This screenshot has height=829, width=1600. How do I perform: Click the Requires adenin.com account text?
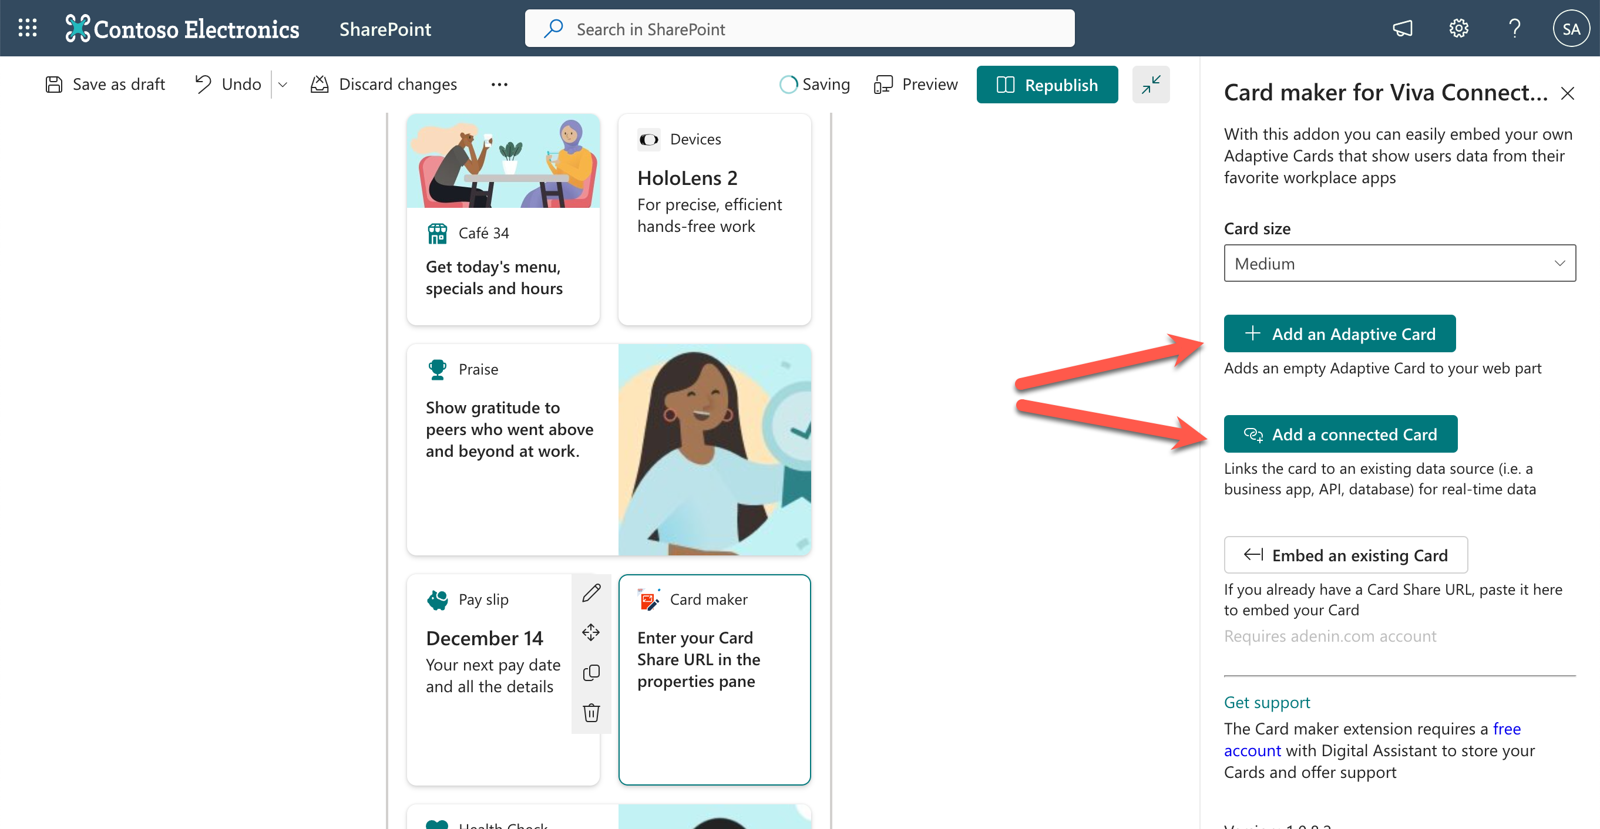[1330, 636]
